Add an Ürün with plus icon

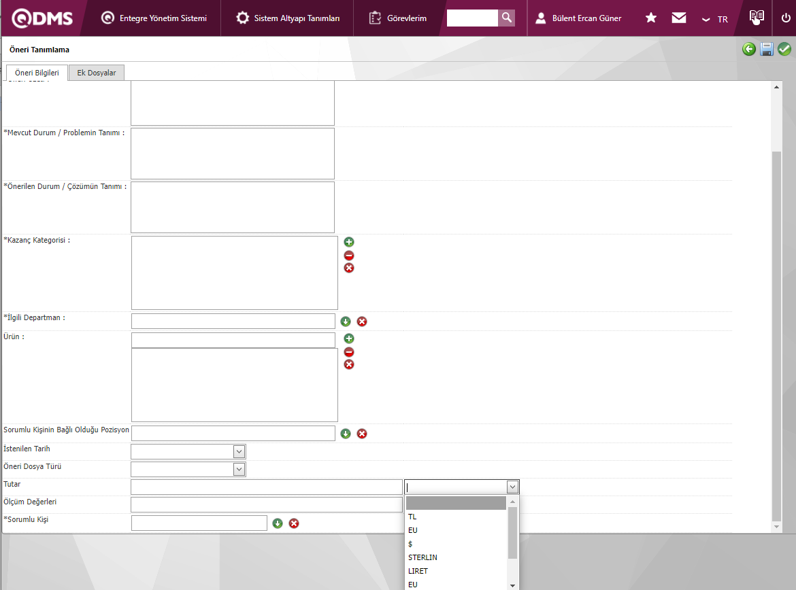tap(349, 339)
